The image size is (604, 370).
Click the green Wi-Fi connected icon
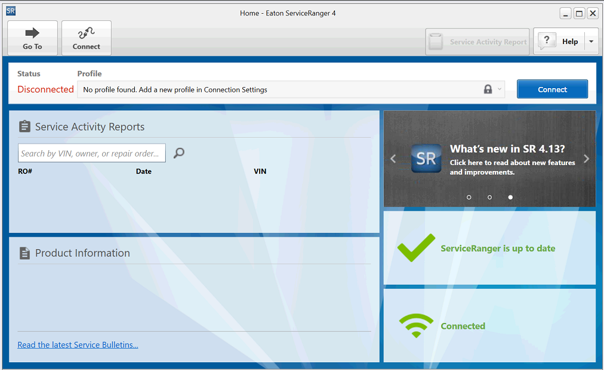(416, 326)
